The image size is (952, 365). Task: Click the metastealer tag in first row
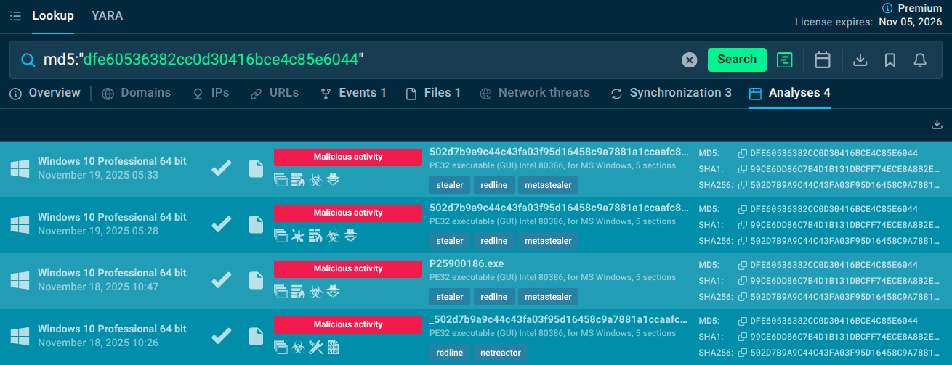(x=548, y=185)
